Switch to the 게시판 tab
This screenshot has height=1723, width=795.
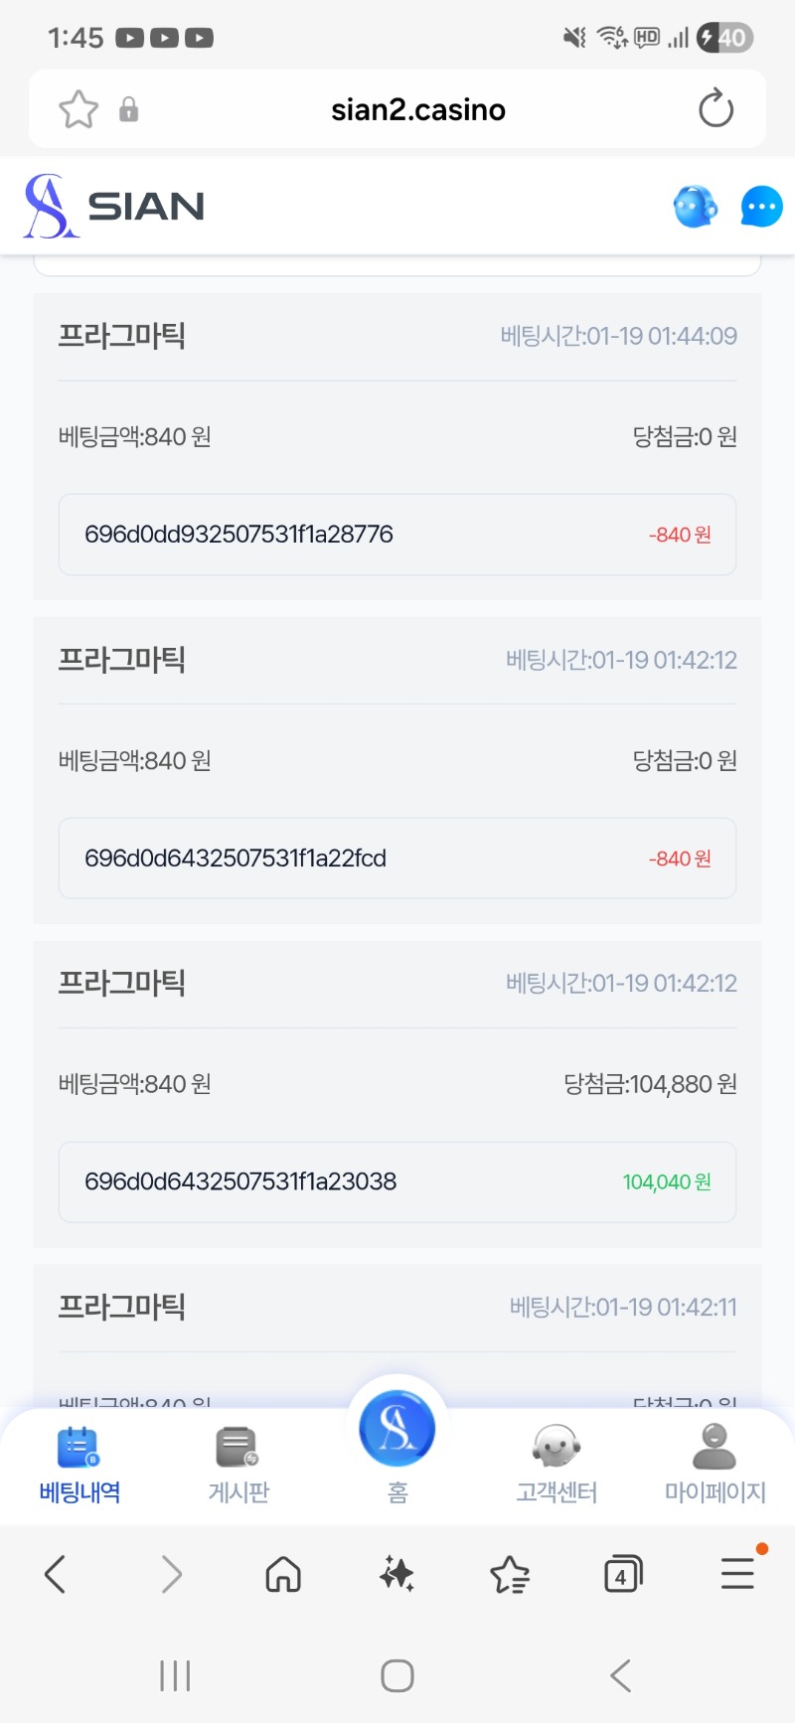click(x=238, y=1465)
